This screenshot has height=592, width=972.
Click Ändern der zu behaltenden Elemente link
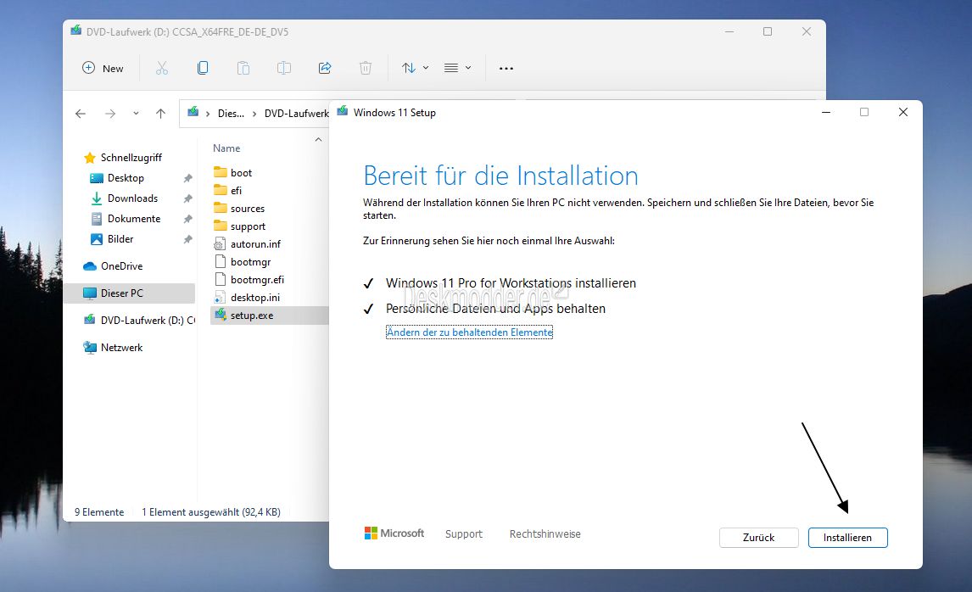tap(469, 332)
